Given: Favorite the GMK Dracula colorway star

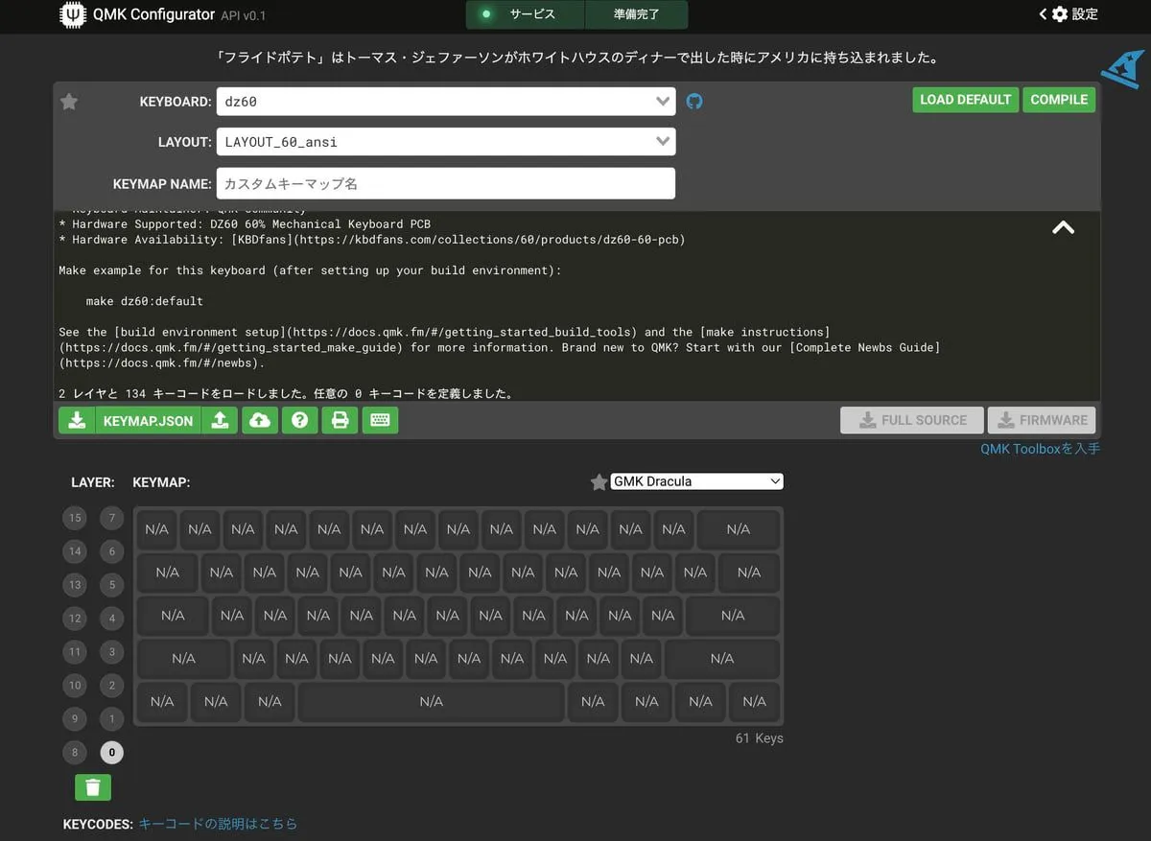Looking at the screenshot, I should 599,482.
